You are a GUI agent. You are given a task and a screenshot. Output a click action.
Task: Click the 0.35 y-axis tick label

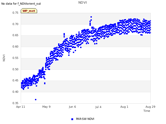coord(16,103)
